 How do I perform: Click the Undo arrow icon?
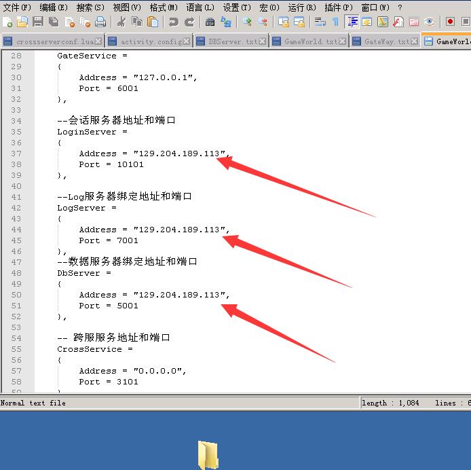coord(174,22)
